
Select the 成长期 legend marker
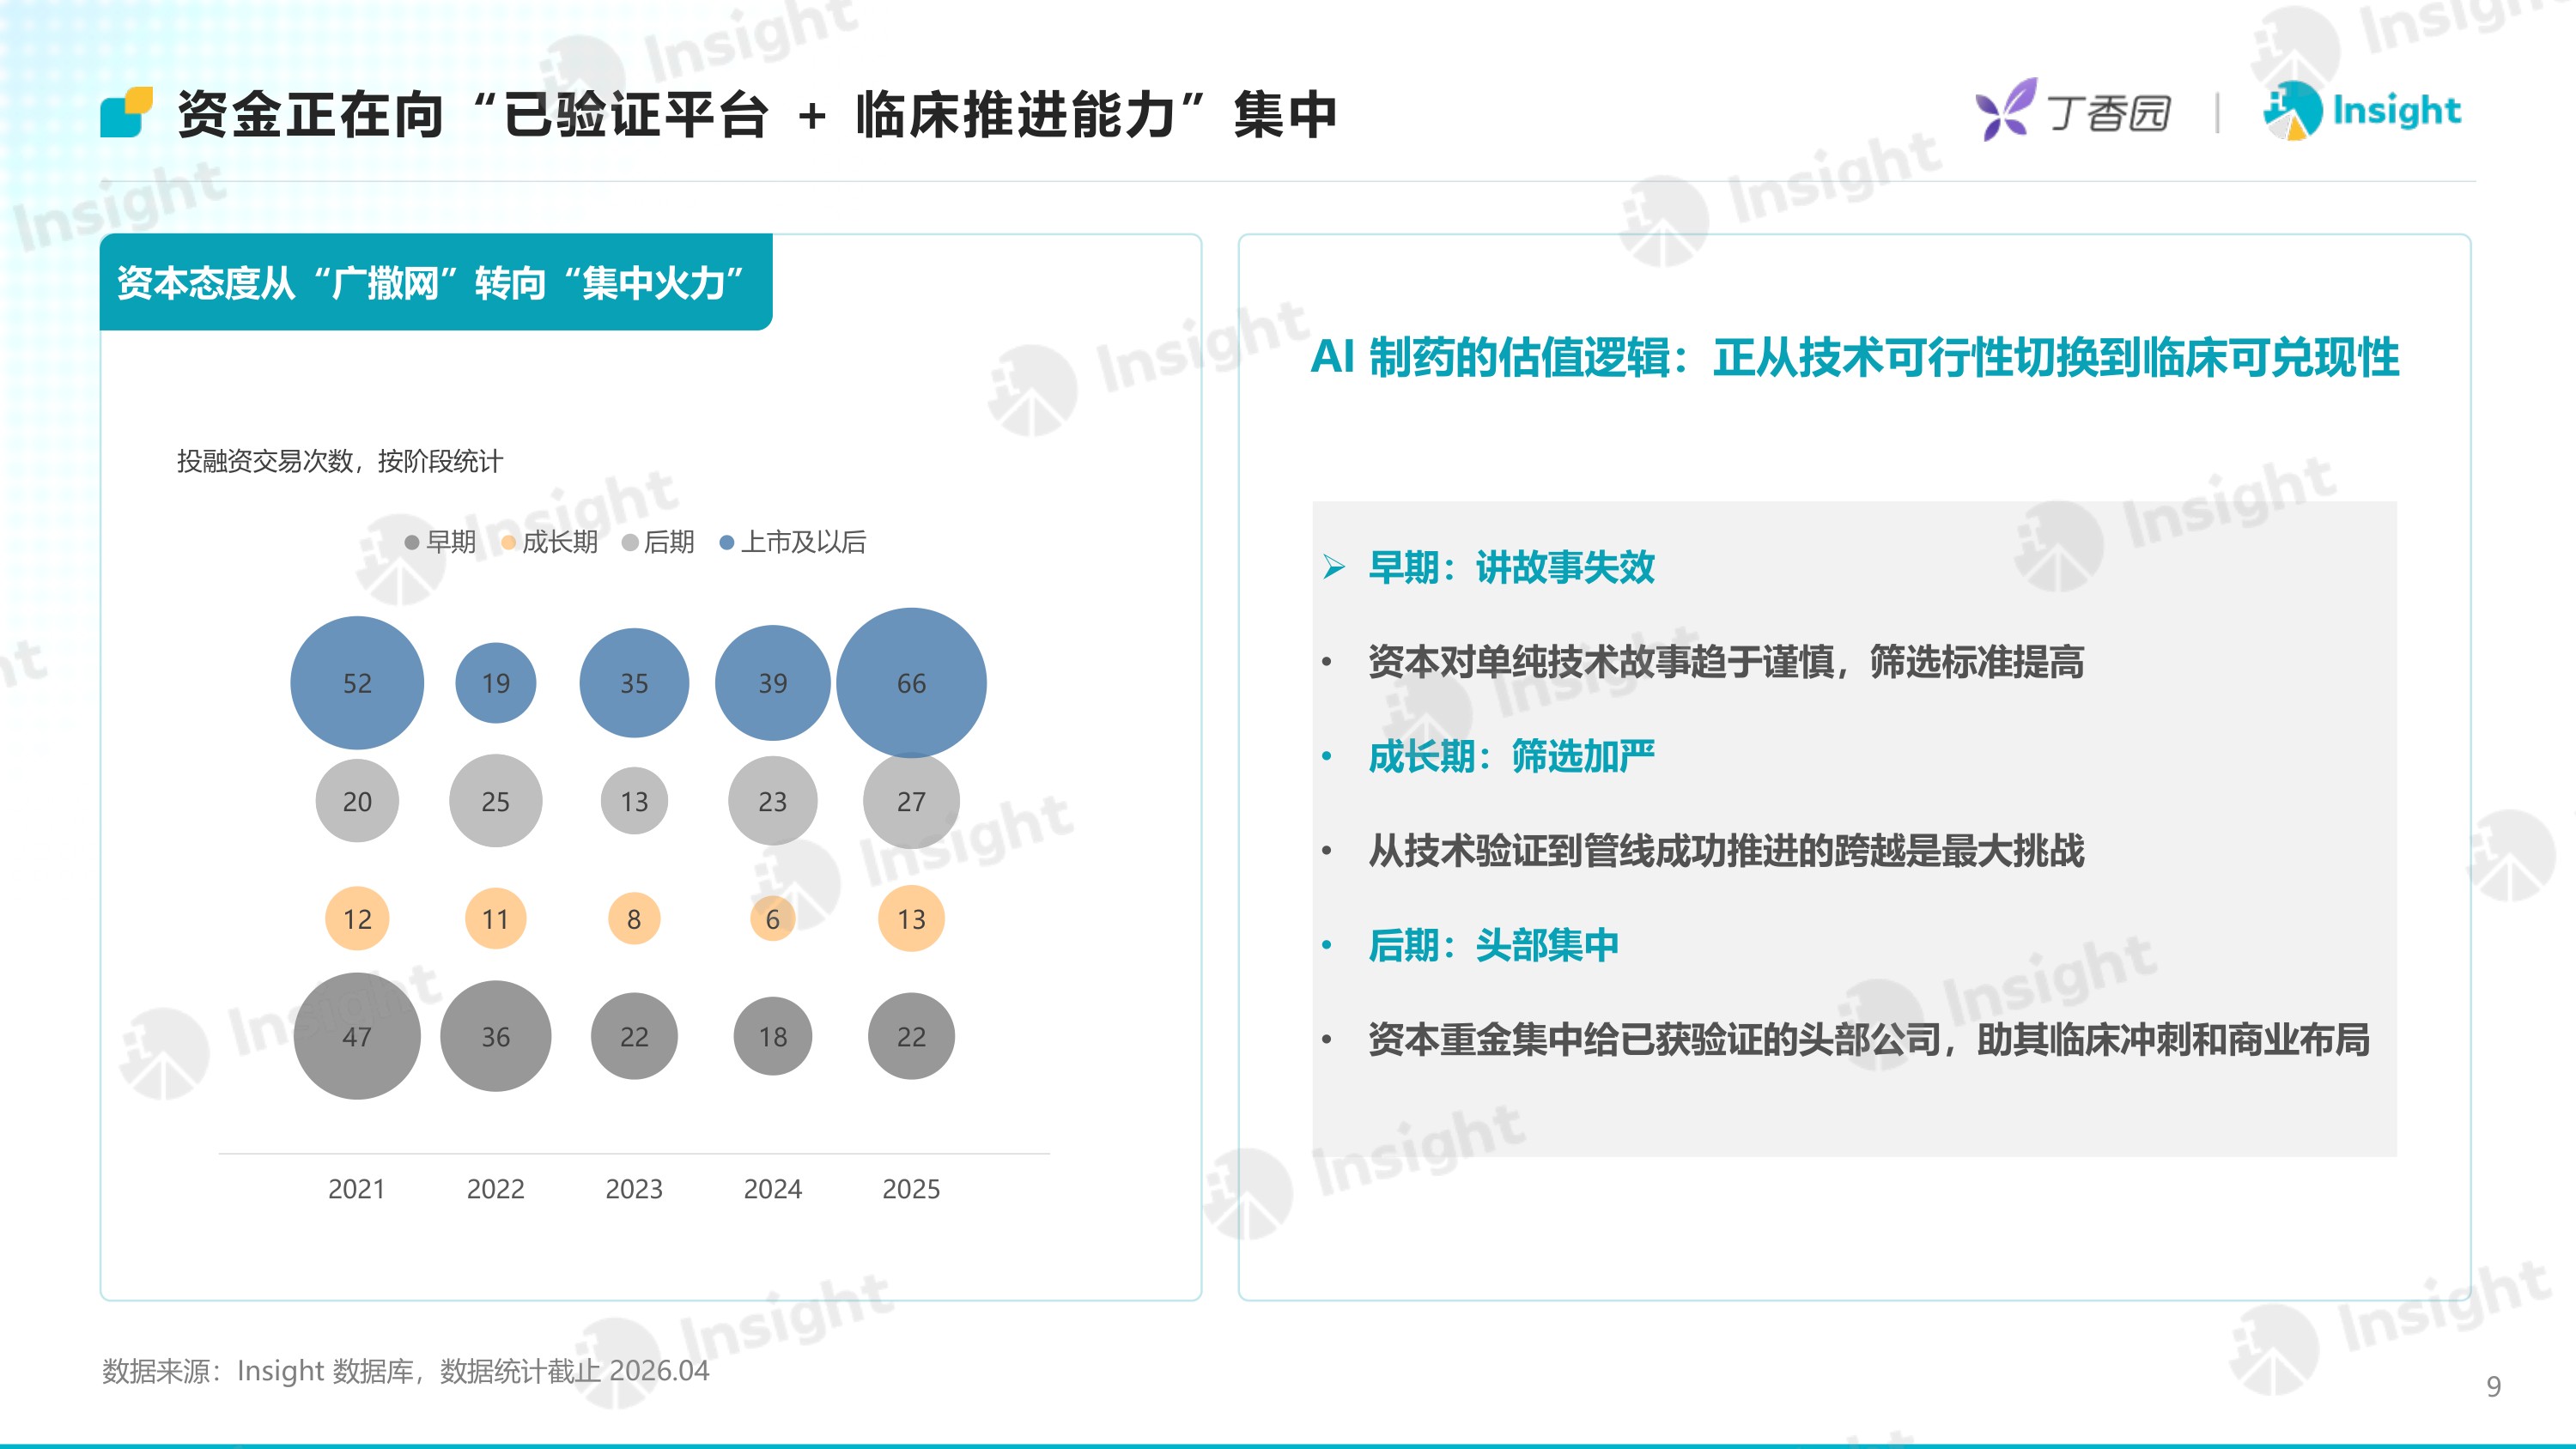[x=508, y=542]
